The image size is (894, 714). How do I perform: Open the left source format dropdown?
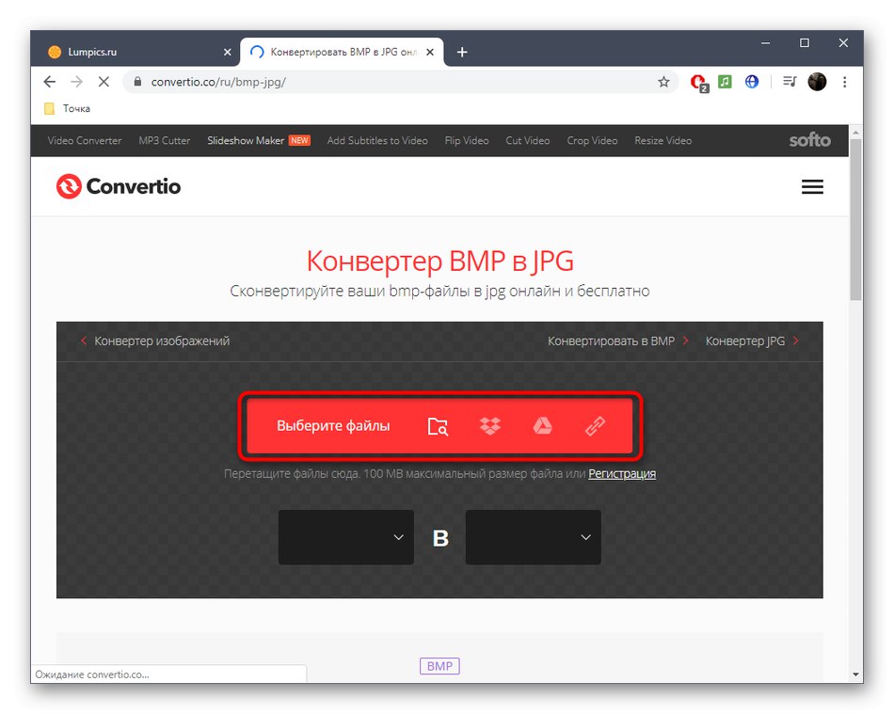pyautogui.click(x=345, y=537)
